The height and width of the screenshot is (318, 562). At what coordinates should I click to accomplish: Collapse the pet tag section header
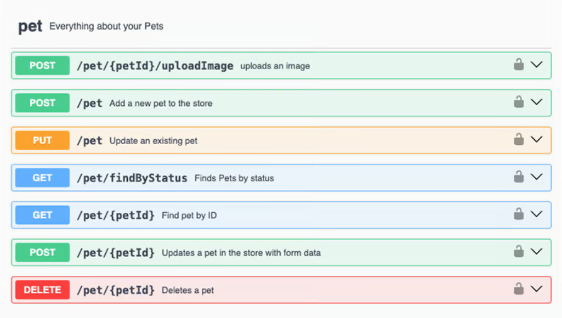[x=31, y=26]
